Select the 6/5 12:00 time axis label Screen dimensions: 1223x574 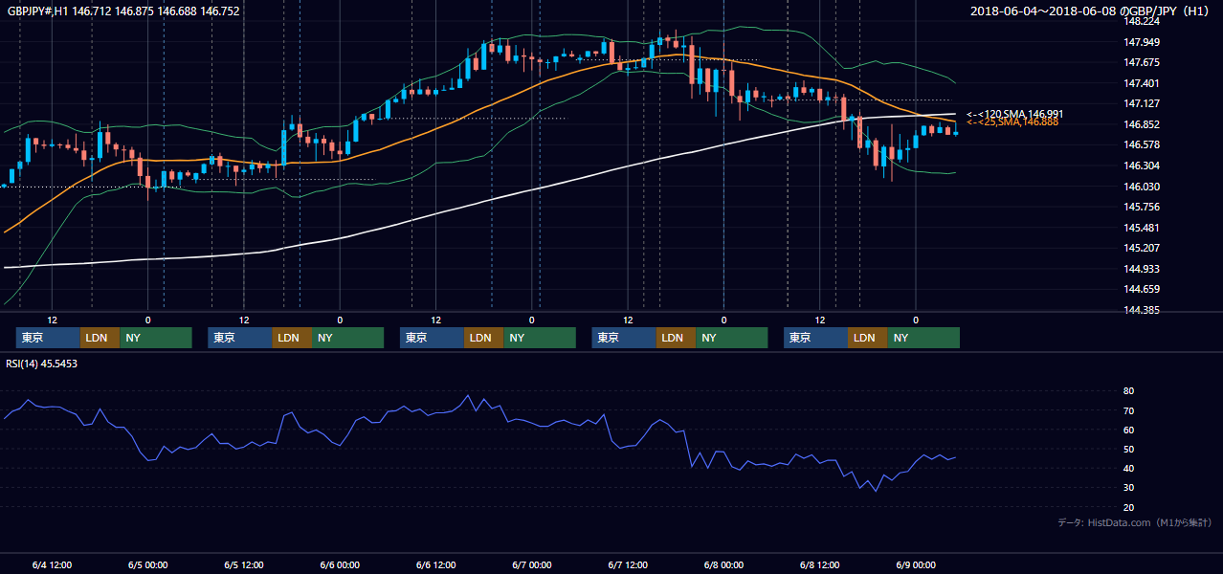point(243,565)
